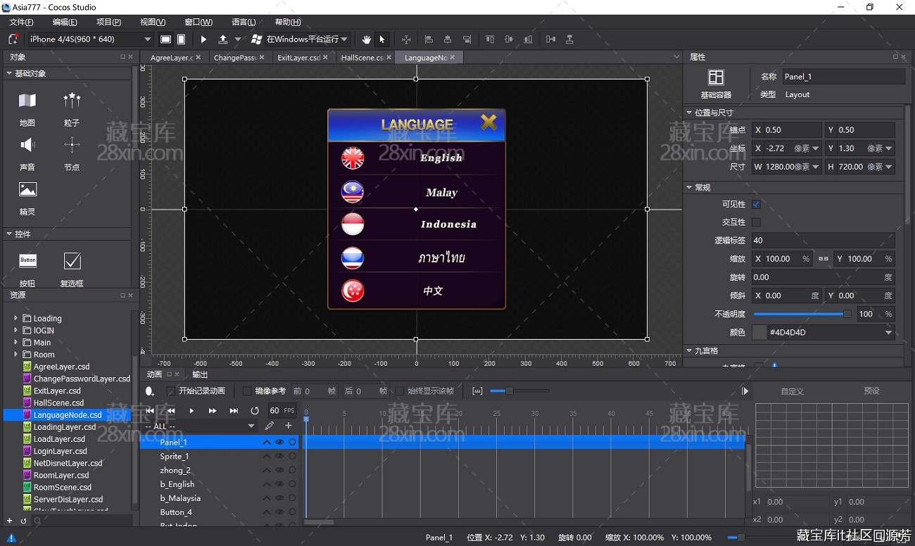Screen dimensions: 915x546
Task: Select the 预设 preset curve tab
Action: (x=871, y=391)
